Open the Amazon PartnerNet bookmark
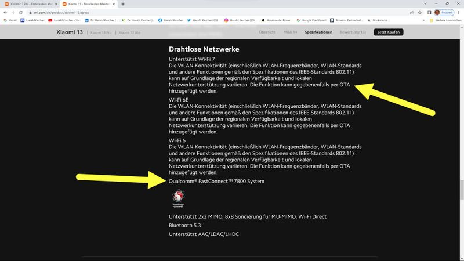 tap(346, 20)
